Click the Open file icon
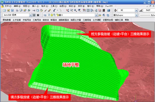 pos(8,10)
